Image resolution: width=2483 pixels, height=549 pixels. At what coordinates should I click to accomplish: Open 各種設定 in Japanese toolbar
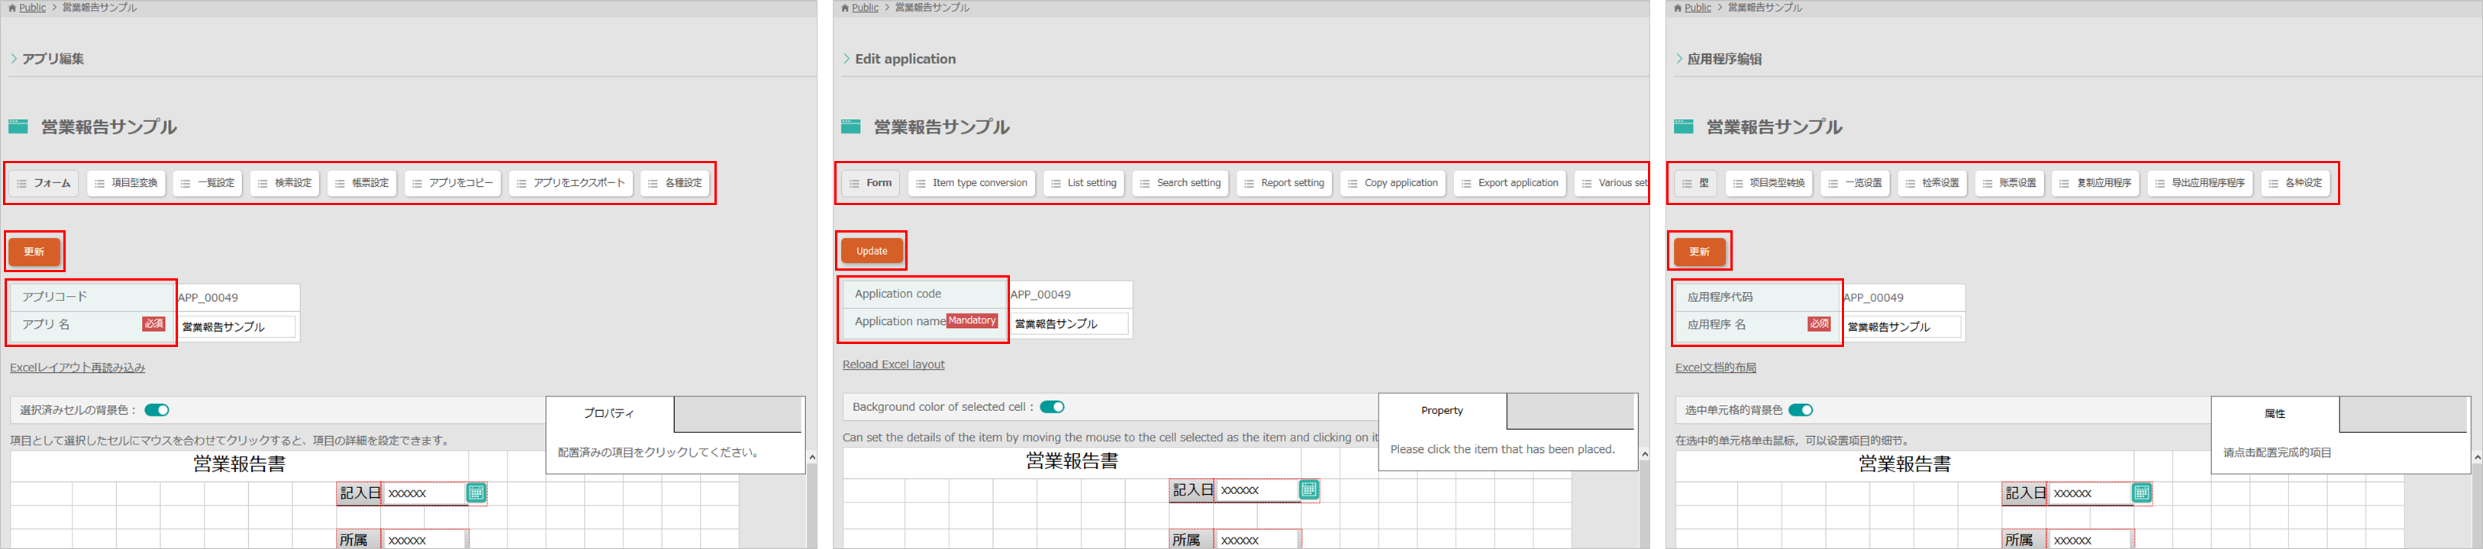click(676, 183)
